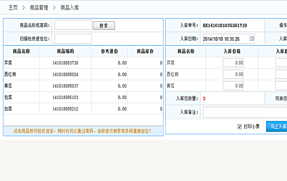Click the 0.00 reference price of 白菜

122,109
